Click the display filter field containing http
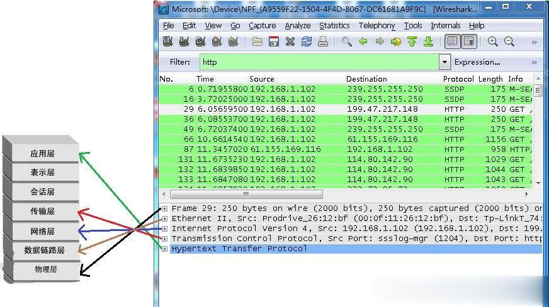Image resolution: width=549 pixels, height=307 pixels. [x=319, y=62]
